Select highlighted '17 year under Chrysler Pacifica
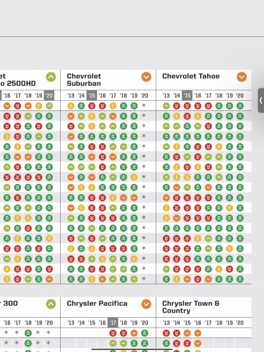This screenshot has height=352, width=264. tap(113, 322)
